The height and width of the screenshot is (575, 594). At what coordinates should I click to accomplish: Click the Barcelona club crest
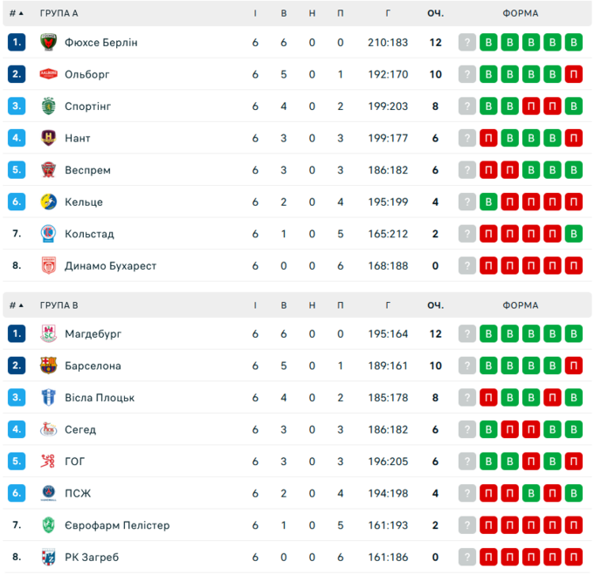click(x=48, y=366)
